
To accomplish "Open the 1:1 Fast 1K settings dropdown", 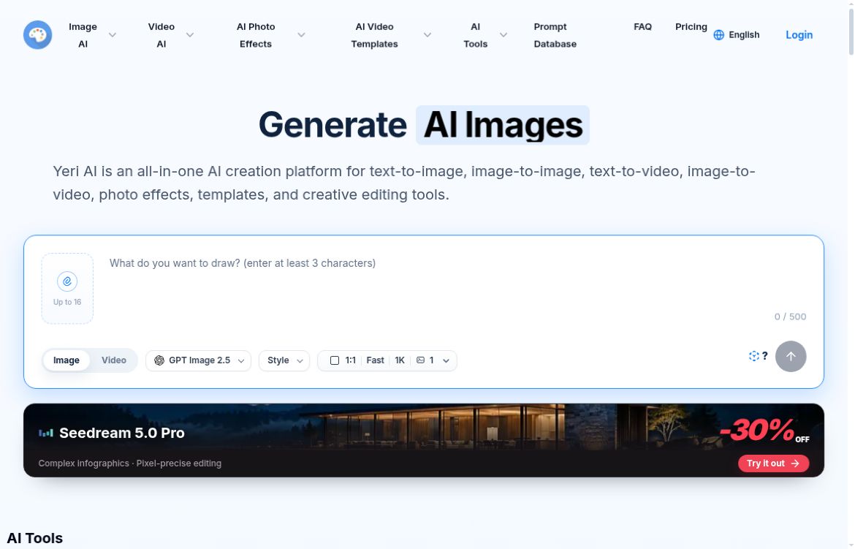I will click(387, 360).
